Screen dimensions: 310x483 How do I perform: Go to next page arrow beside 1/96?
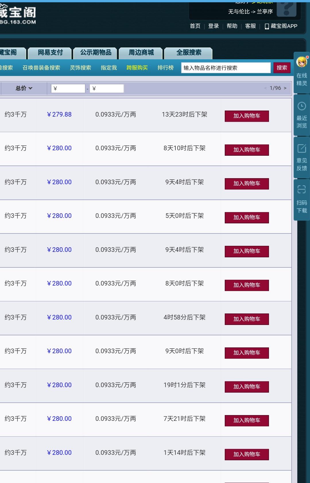click(285, 88)
